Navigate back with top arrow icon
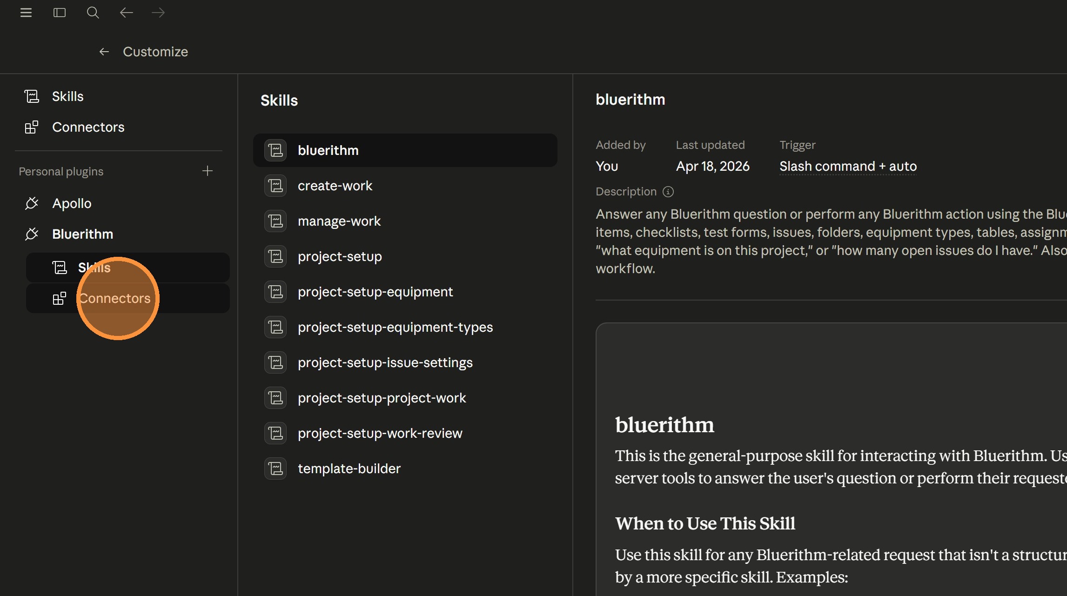 coord(126,13)
